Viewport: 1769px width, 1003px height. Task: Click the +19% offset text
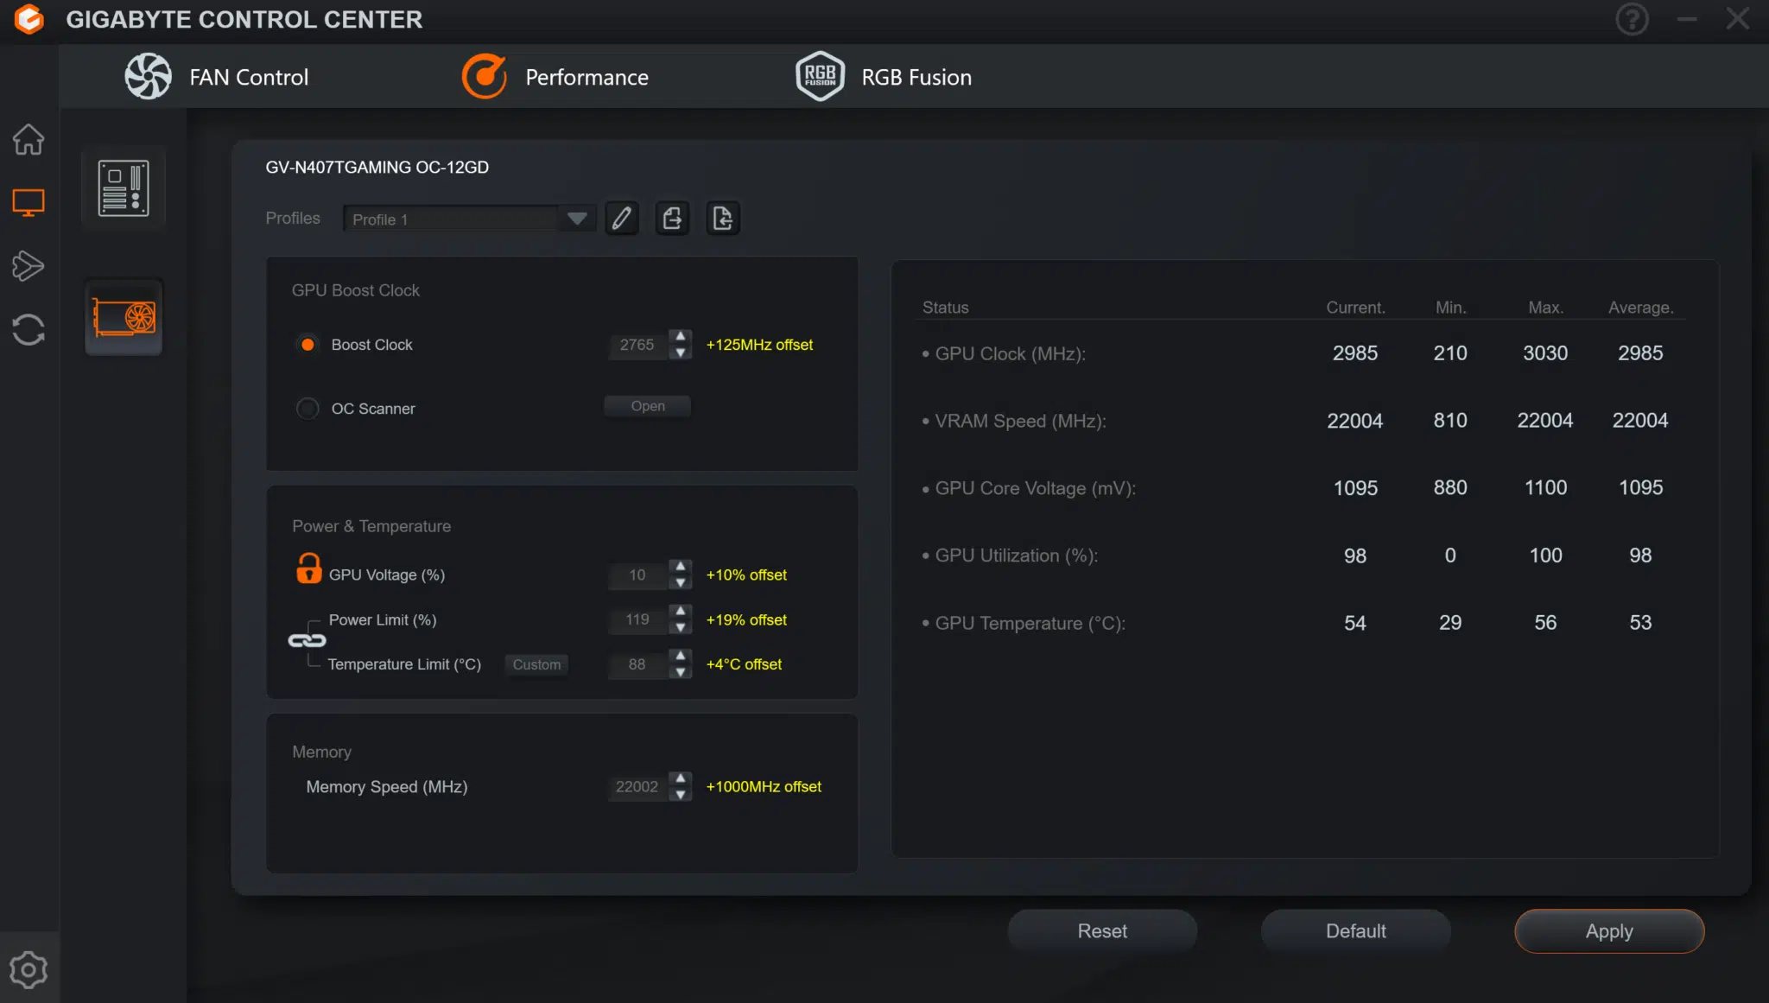click(746, 619)
